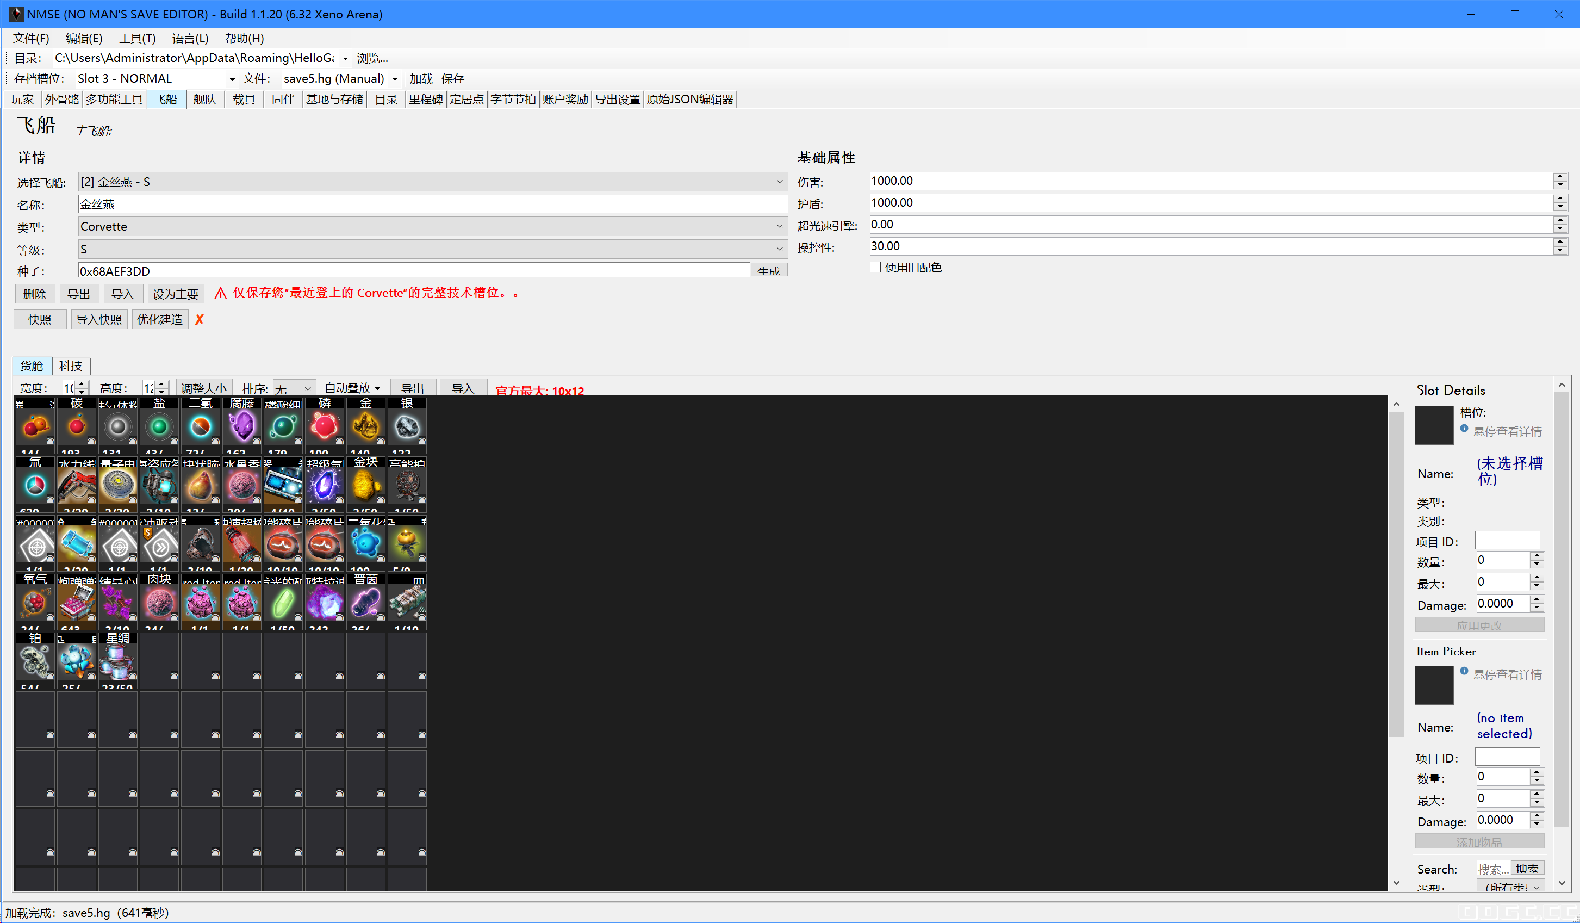Screen dimensions: 1580x923
Task: Click the ship seed input field 0x68AEF3DD
Action: [414, 270]
